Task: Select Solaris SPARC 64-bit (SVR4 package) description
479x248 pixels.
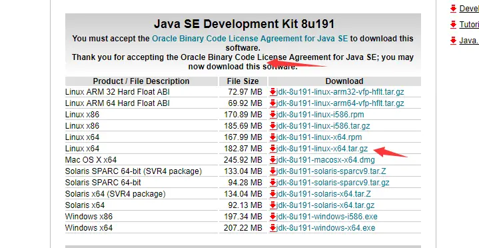Action: 133,171
